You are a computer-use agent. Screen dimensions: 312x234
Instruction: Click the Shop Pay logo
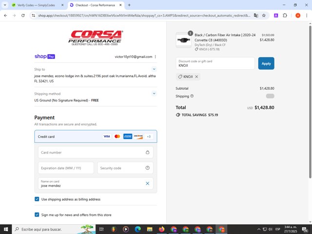[45, 57]
